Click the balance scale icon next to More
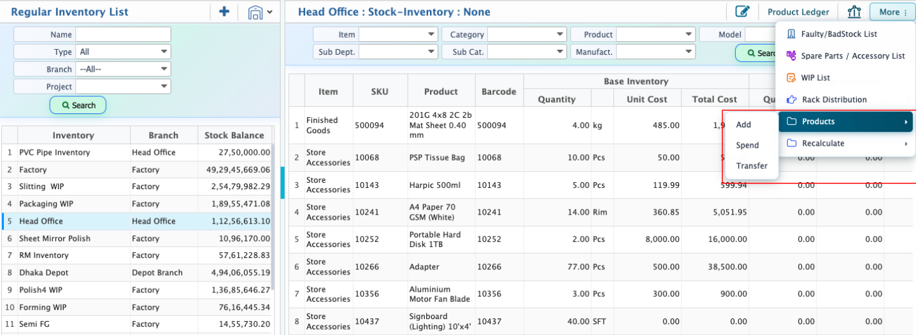This screenshot has width=916, height=335. click(854, 11)
